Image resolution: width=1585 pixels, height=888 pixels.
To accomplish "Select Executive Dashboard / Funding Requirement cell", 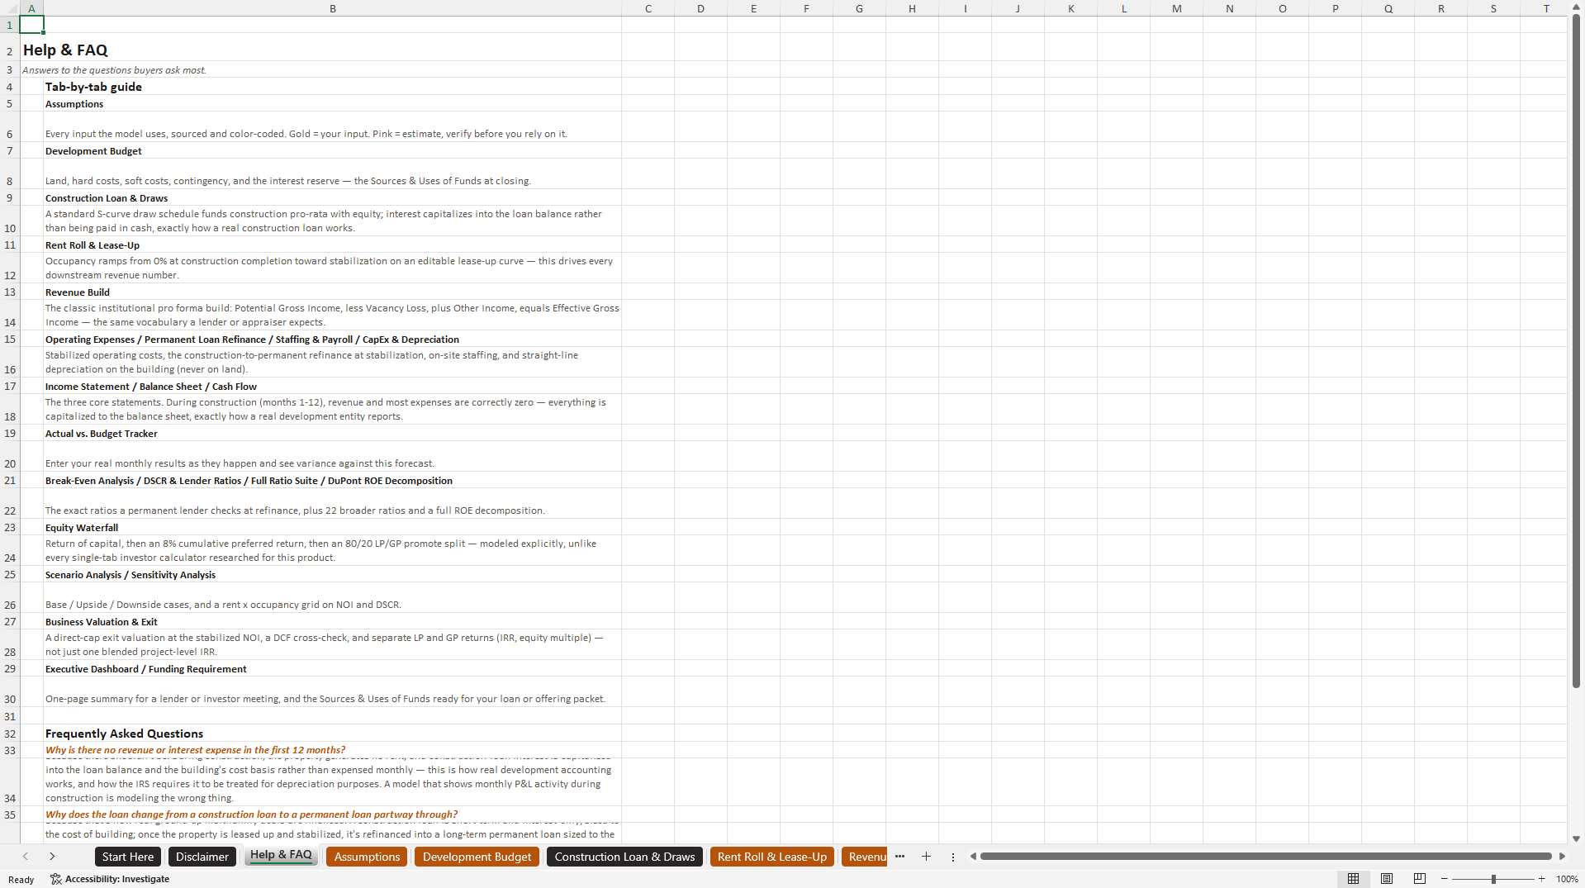I will [x=332, y=668].
